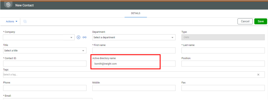Viewport: 268px width, 100px height.
Task: Click into the Position field
Action: [223, 63]
